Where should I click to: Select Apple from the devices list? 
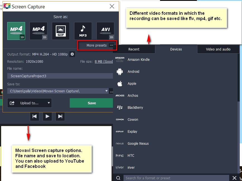coord(132,83)
